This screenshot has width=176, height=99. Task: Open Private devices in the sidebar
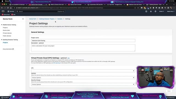pyautogui.click(x=7, y=33)
